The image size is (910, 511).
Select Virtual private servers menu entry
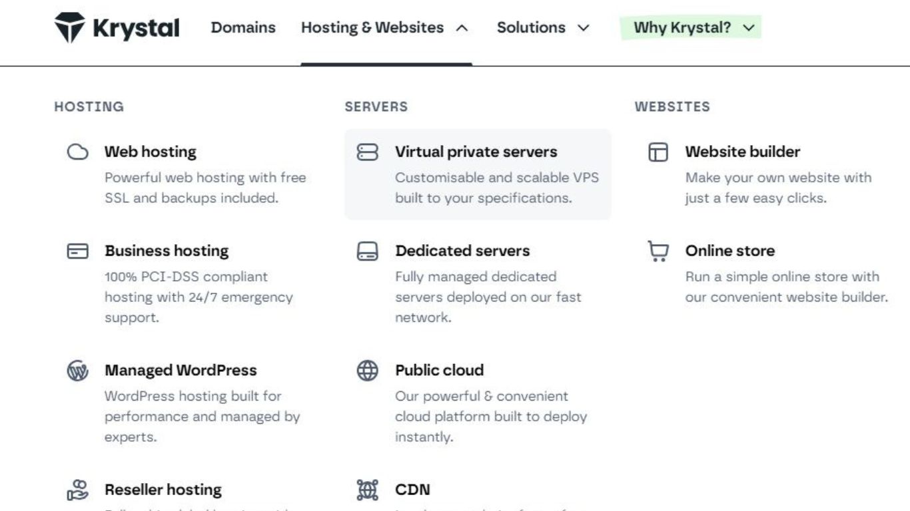[476, 152]
